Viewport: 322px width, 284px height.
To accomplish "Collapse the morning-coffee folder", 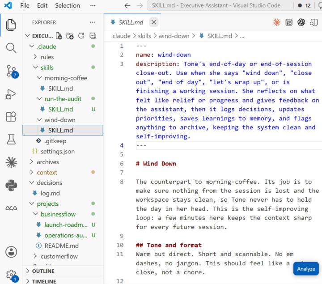I will pos(39,78).
